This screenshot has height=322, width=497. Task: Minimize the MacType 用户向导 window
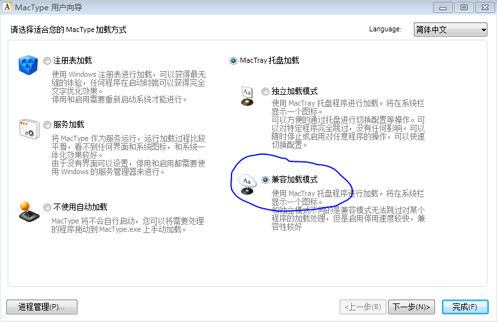tap(443, 7)
